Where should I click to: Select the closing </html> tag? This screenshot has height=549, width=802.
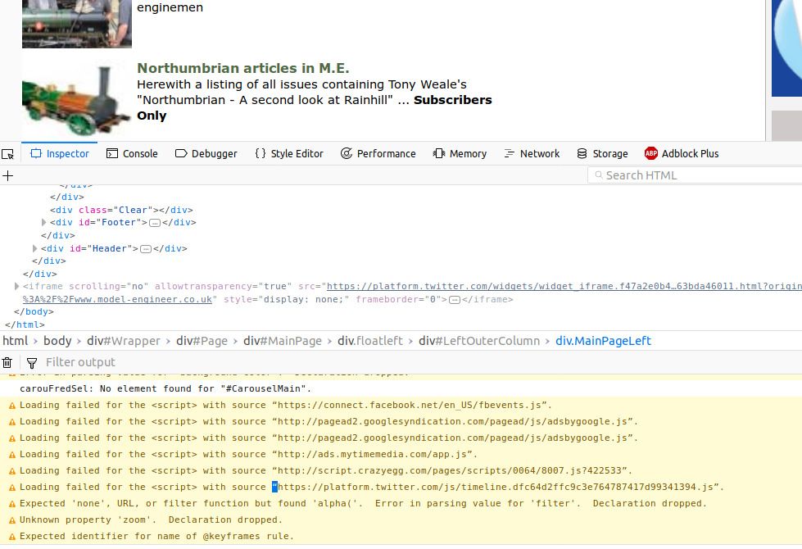click(25, 324)
